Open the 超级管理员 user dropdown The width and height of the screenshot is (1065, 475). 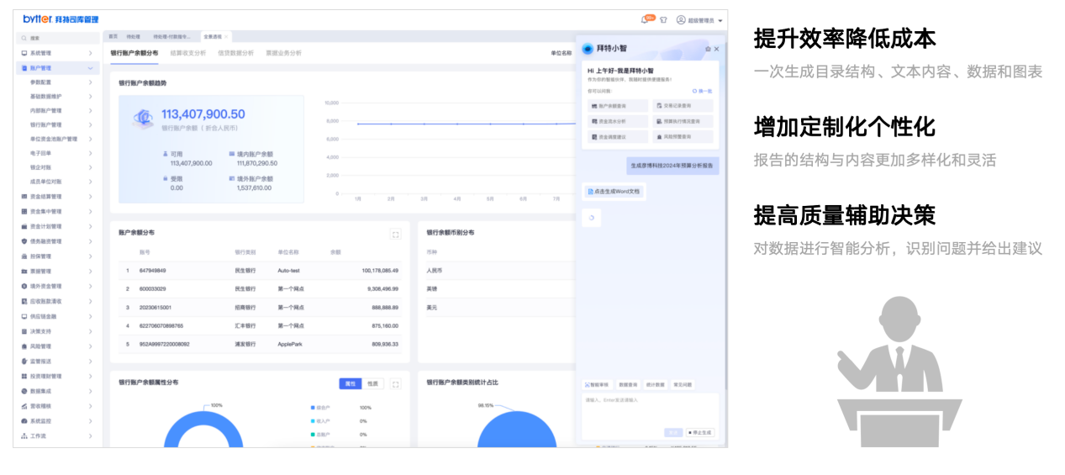click(700, 19)
